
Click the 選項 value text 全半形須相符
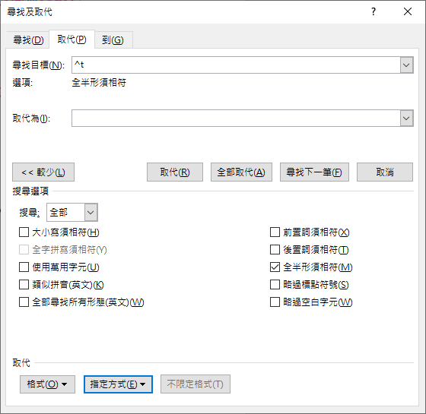(x=99, y=83)
